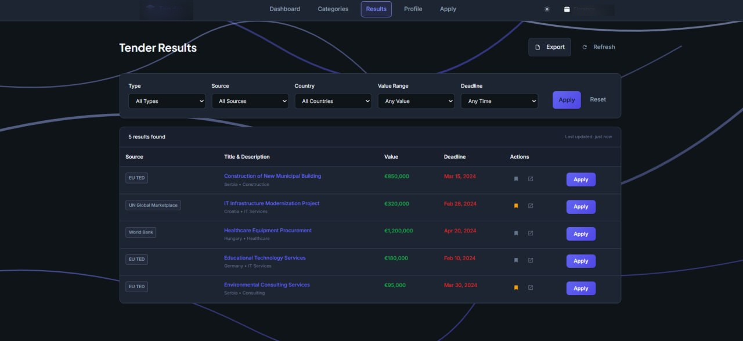The height and width of the screenshot is (341, 743).
Task: Reset all filters
Action: click(x=598, y=99)
